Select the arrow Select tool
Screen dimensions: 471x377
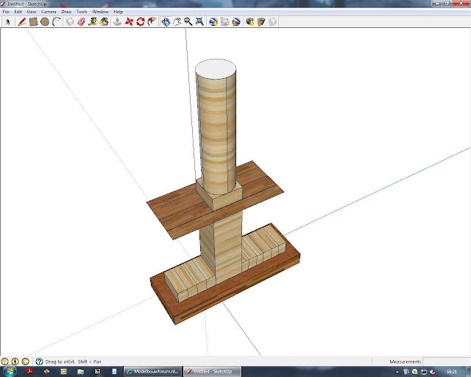8,21
